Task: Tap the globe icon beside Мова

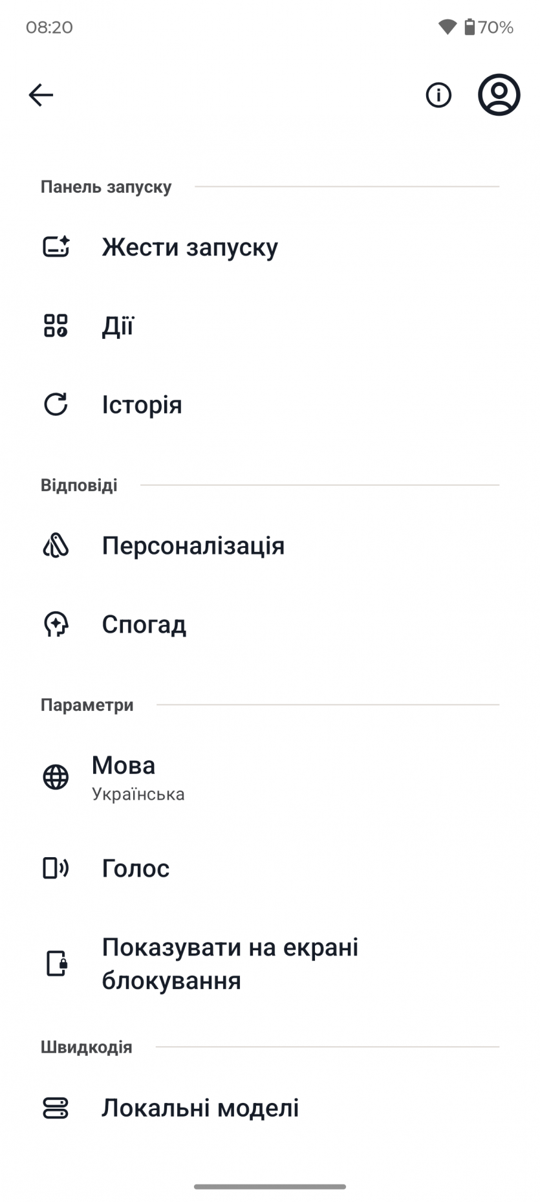Action: point(56,777)
